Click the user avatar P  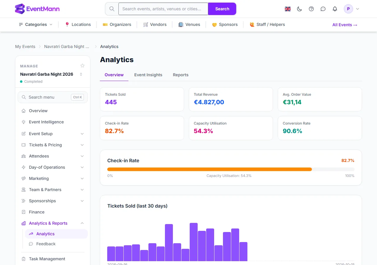click(x=348, y=9)
